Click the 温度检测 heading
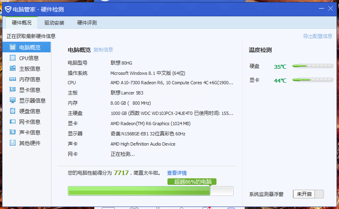Viewport: 339px width, 209px height. [260, 50]
